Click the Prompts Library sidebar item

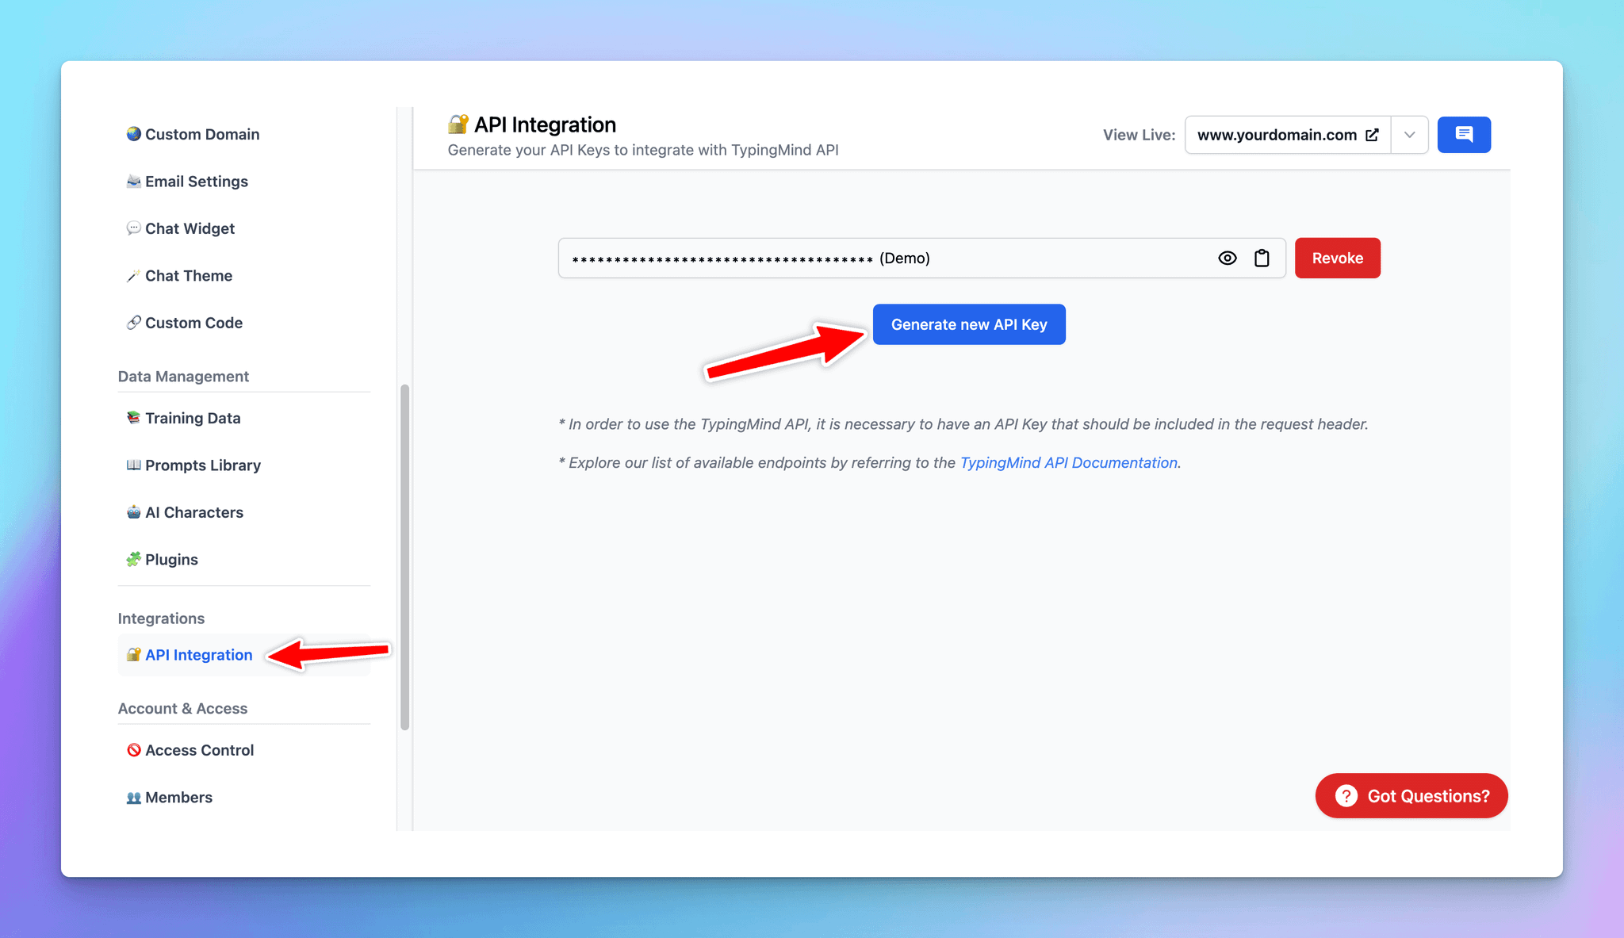[203, 465]
